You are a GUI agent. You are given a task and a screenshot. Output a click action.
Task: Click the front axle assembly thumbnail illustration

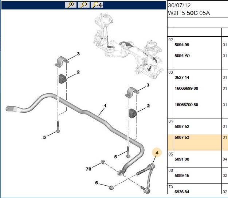(x=128, y=46)
